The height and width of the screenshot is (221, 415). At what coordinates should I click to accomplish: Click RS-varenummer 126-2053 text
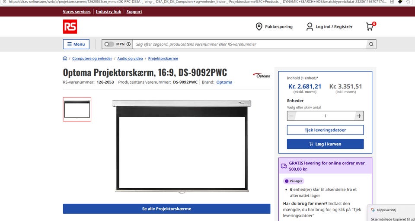88,82
